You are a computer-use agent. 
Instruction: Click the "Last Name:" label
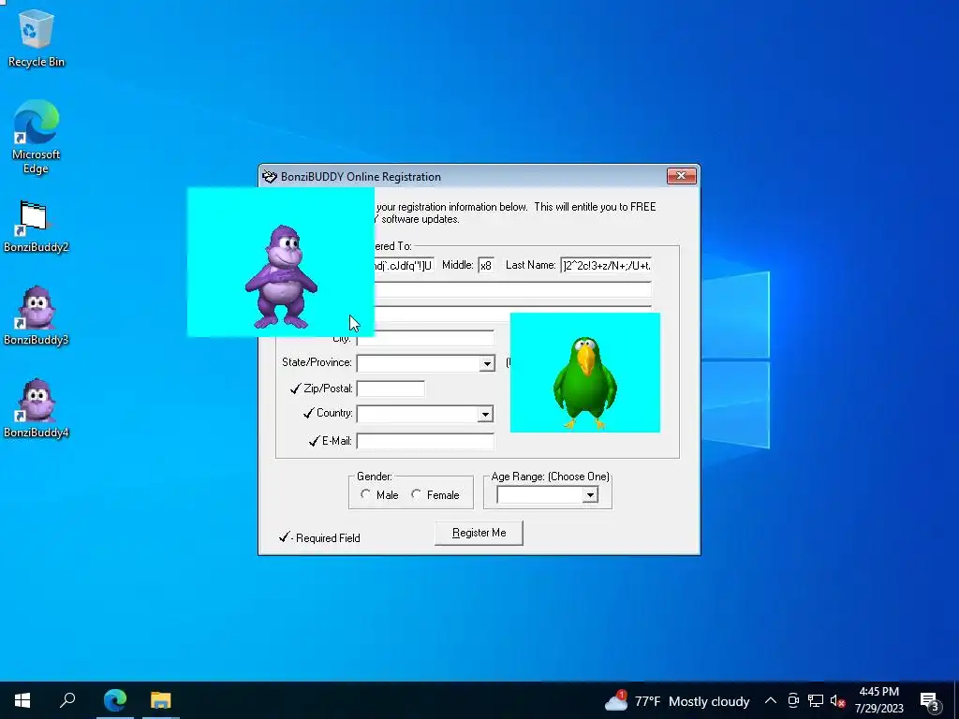(530, 265)
